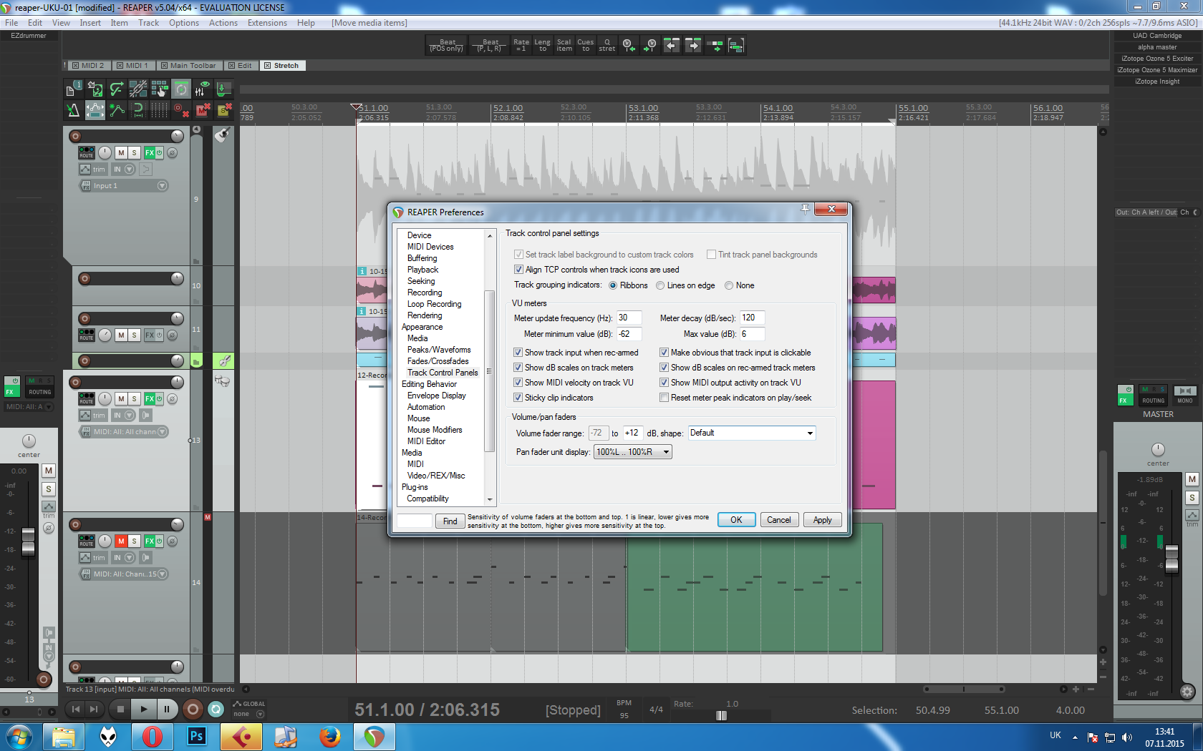This screenshot has width=1203, height=751.
Task: Open the Pan fader unit display dropdown
Action: (633, 452)
